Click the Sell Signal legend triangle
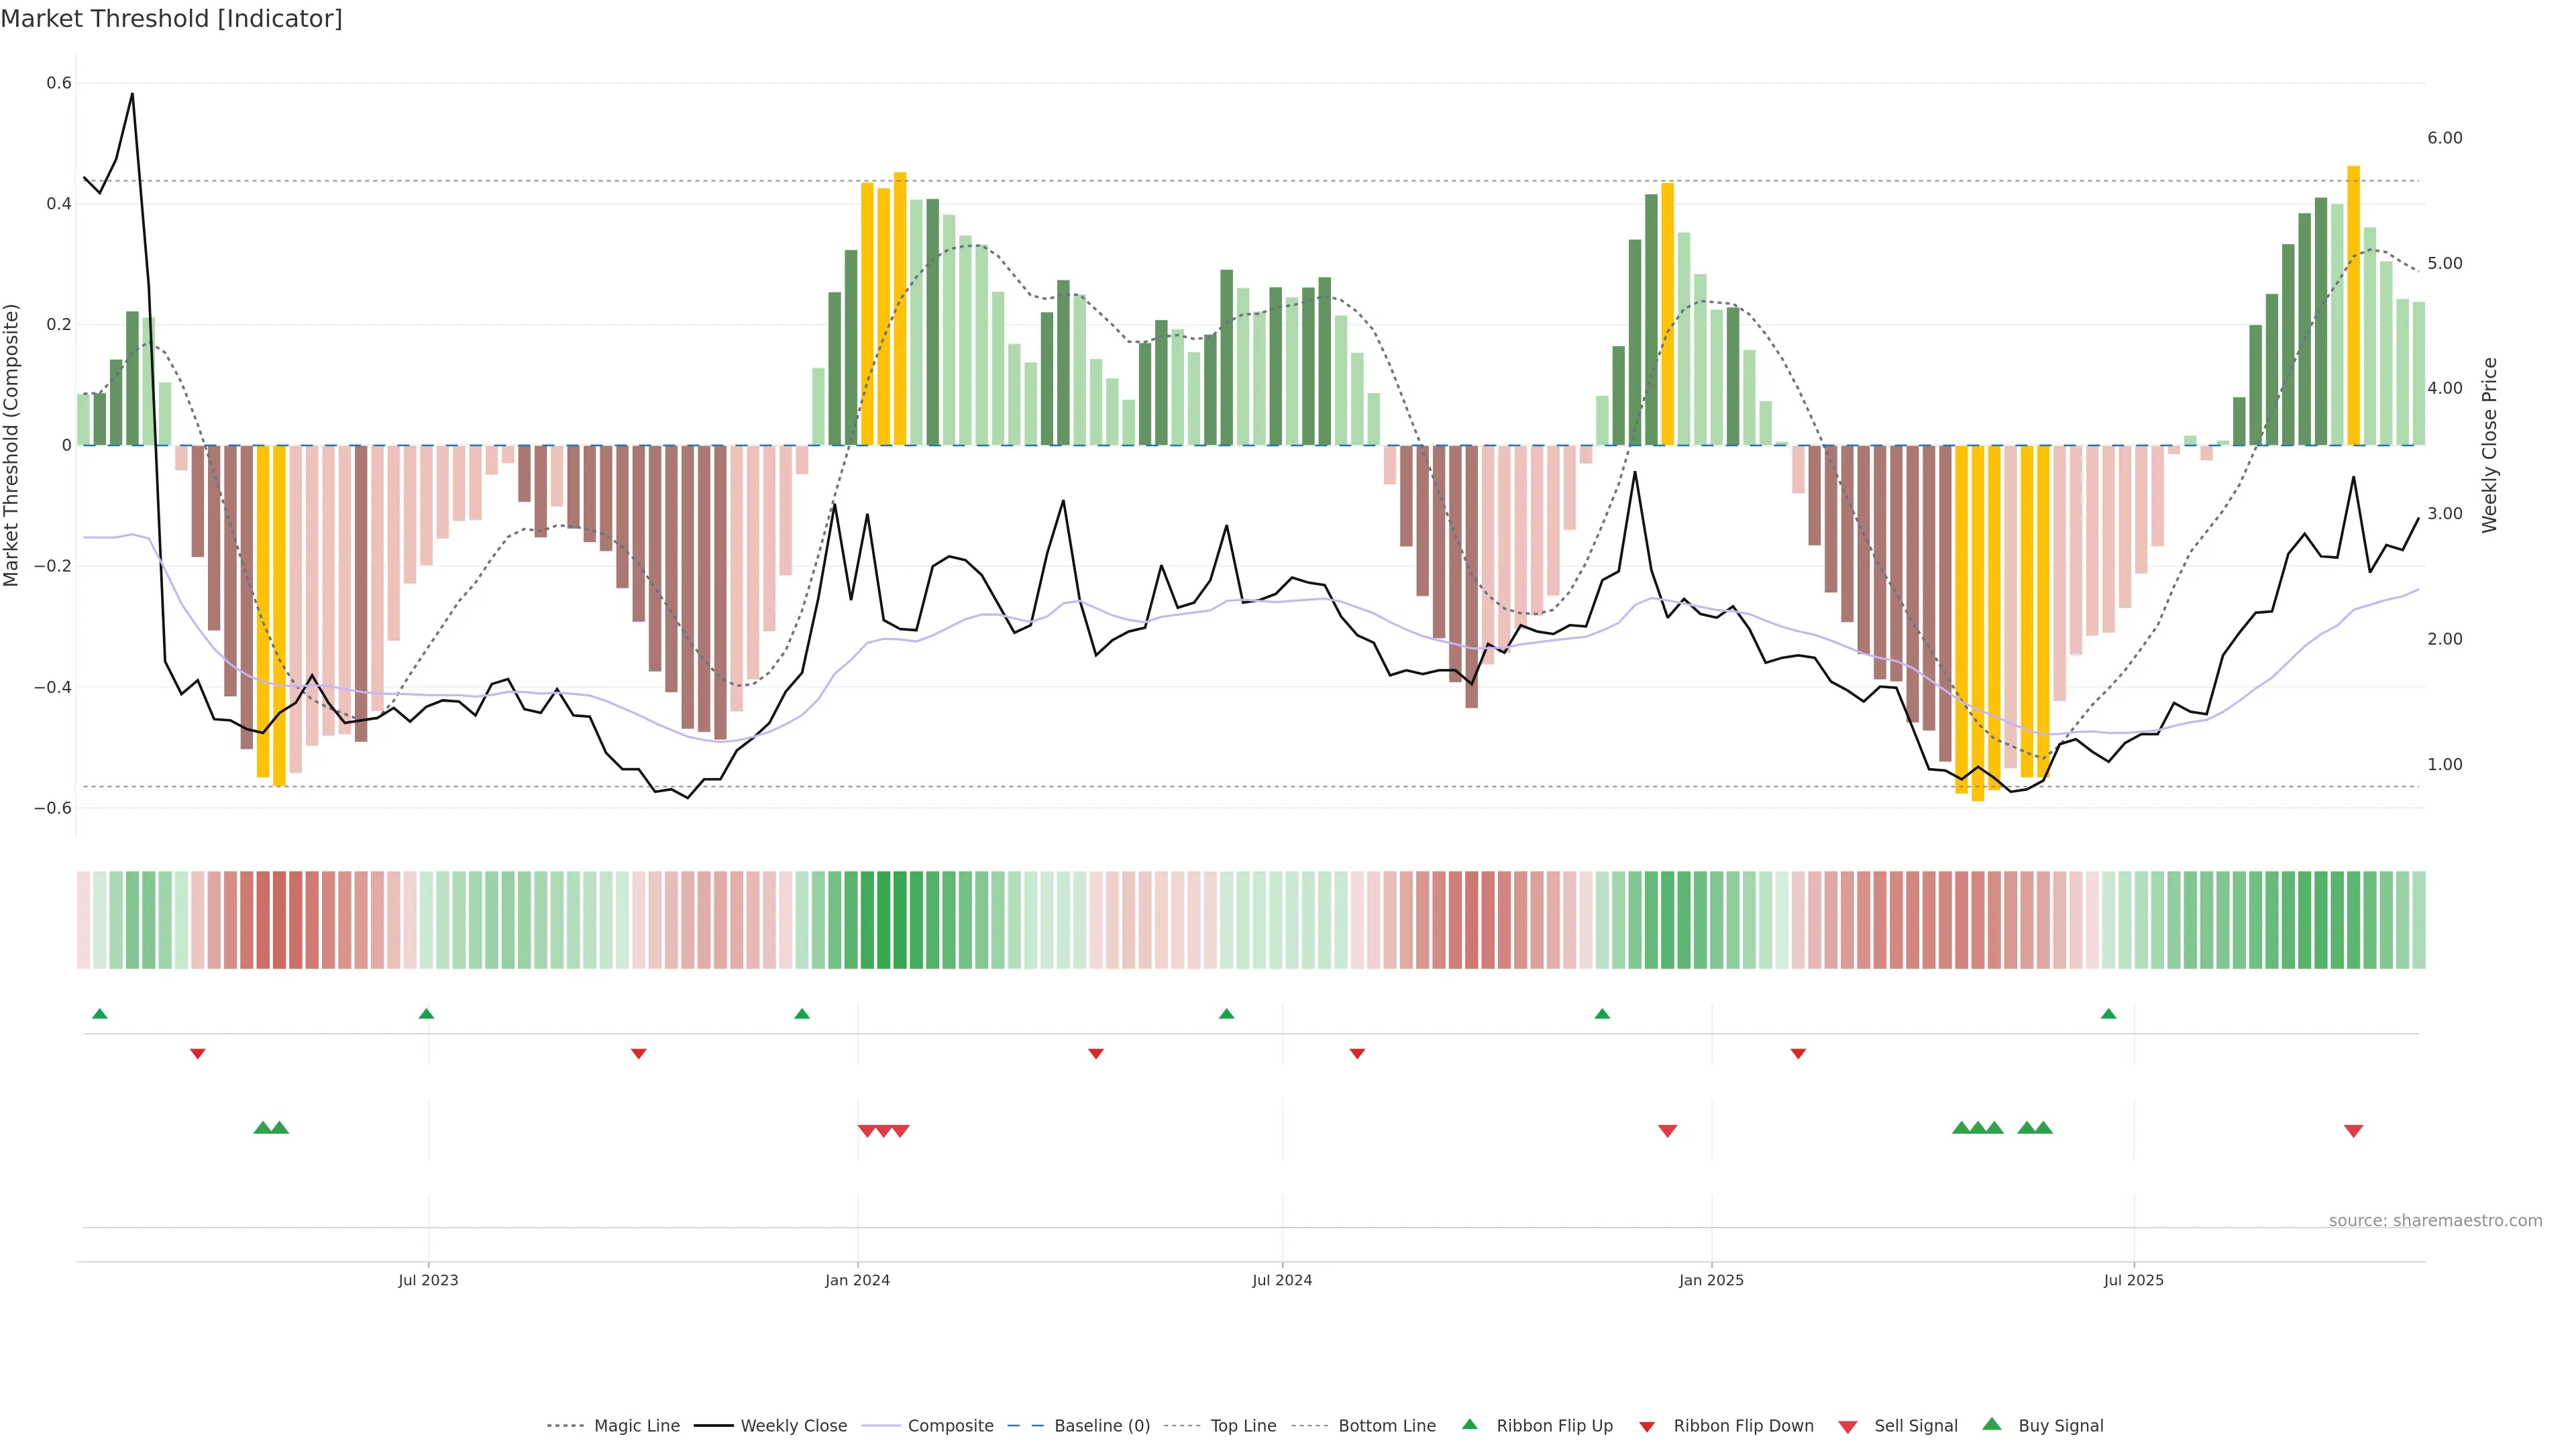The height and width of the screenshot is (1449, 2576). [1847, 1426]
